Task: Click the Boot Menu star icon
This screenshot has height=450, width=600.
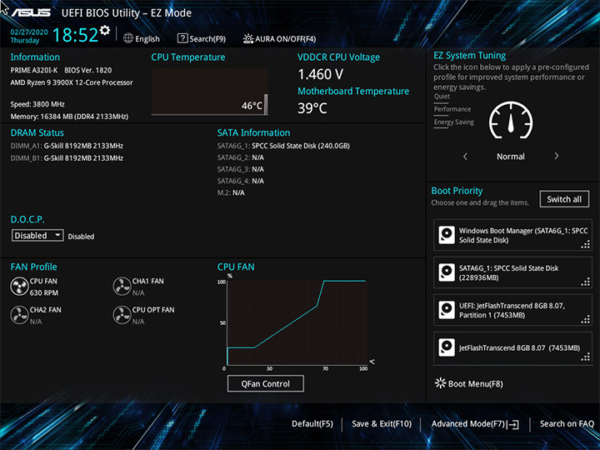Action: click(x=441, y=383)
